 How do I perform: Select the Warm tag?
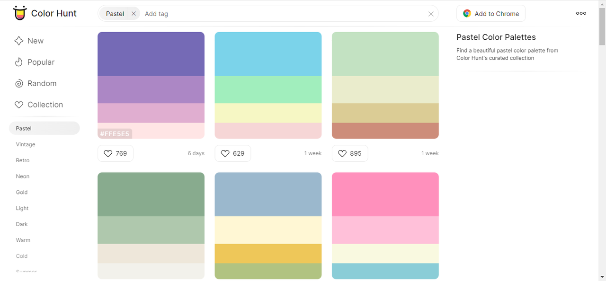click(x=23, y=240)
